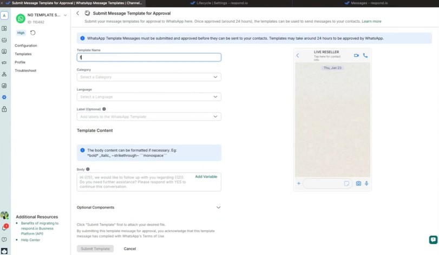Open the Workflows sidebar icon
Image resolution: width=439 pixels, height=255 pixels.
4,75
